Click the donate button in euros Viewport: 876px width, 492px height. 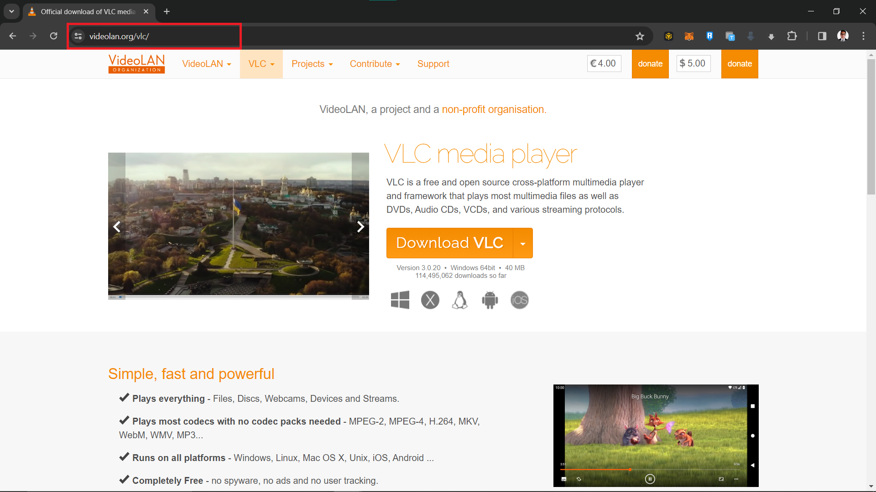[x=650, y=64]
